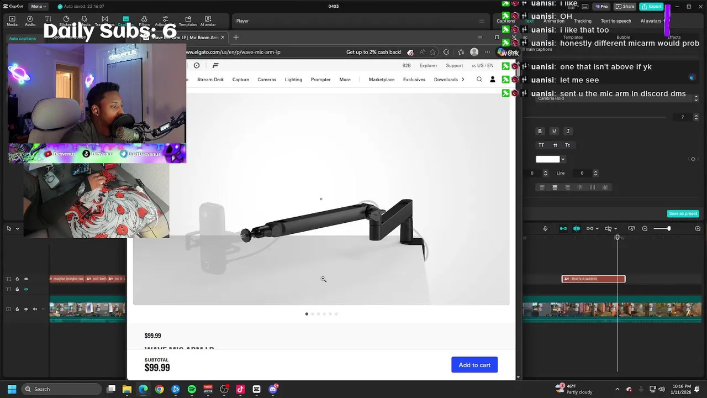The image size is (707, 398).
Task: Open the Prompter menu on Elgato
Action: point(320,80)
